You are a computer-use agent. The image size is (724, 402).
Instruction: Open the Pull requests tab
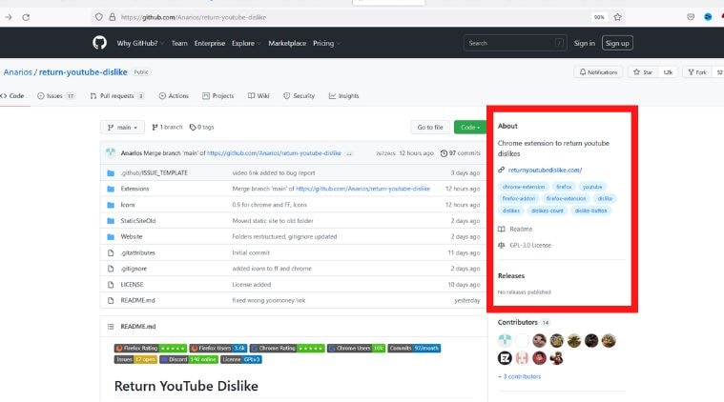coord(117,96)
